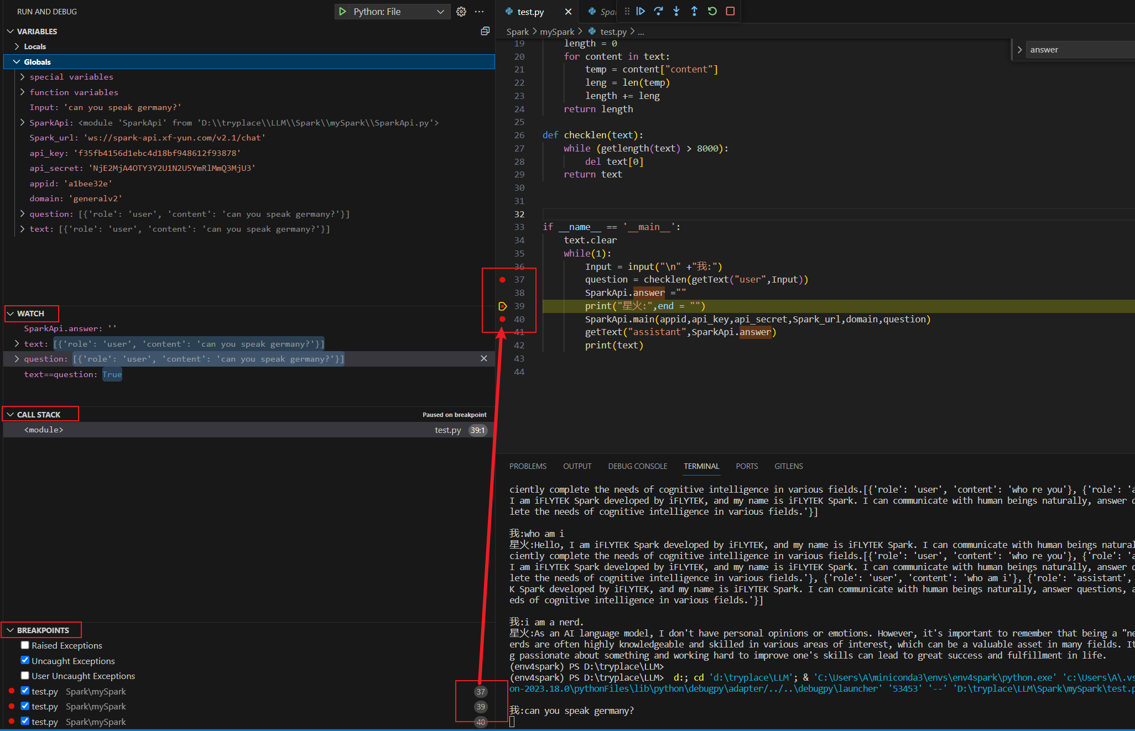The height and width of the screenshot is (731, 1135).
Task: Open the Run and Debug more actions menu
Action: click(x=480, y=12)
